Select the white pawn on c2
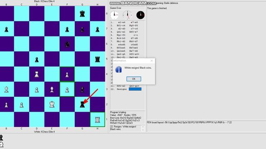The width and height of the screenshot is (266, 149). 22,105
